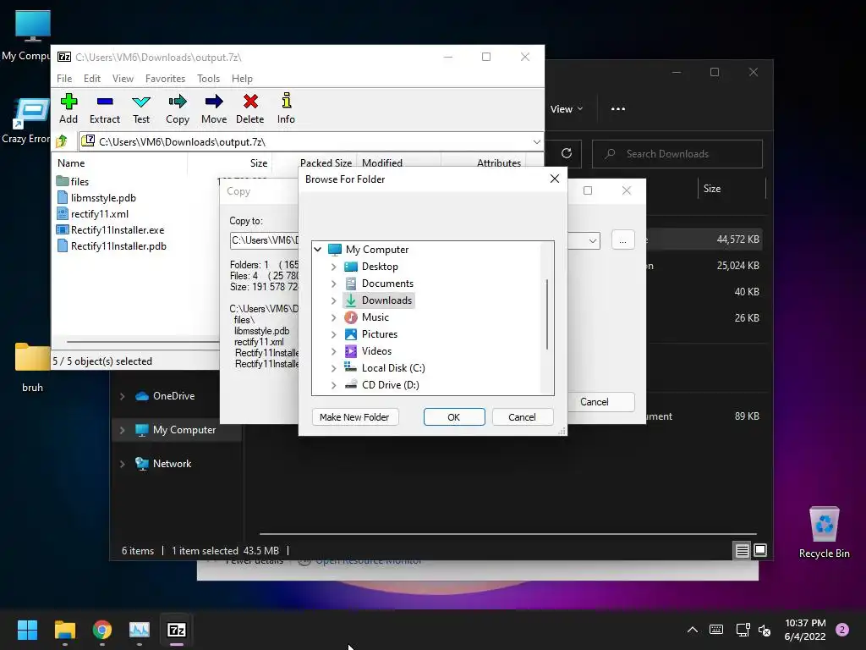Click the folder tree vertical scrollbar
The width and height of the screenshot is (866, 650).
[547, 314]
